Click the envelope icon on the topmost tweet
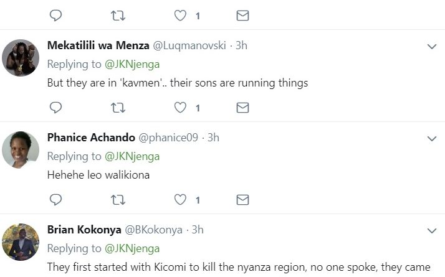 tap(242, 16)
